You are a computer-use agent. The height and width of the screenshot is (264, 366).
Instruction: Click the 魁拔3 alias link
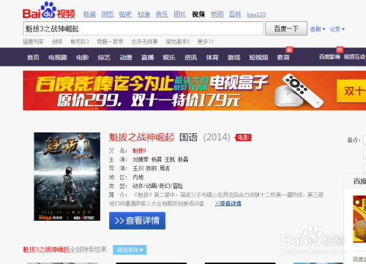(139, 151)
